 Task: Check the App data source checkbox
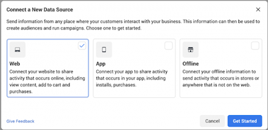coord(169,46)
